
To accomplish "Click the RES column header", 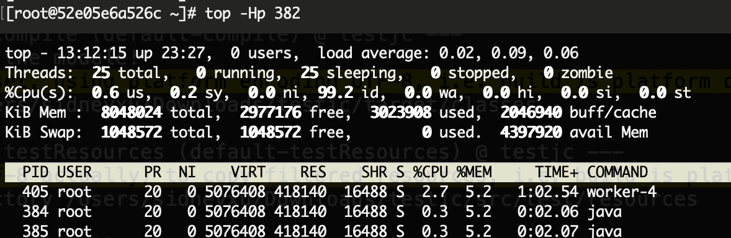I will coord(313,172).
